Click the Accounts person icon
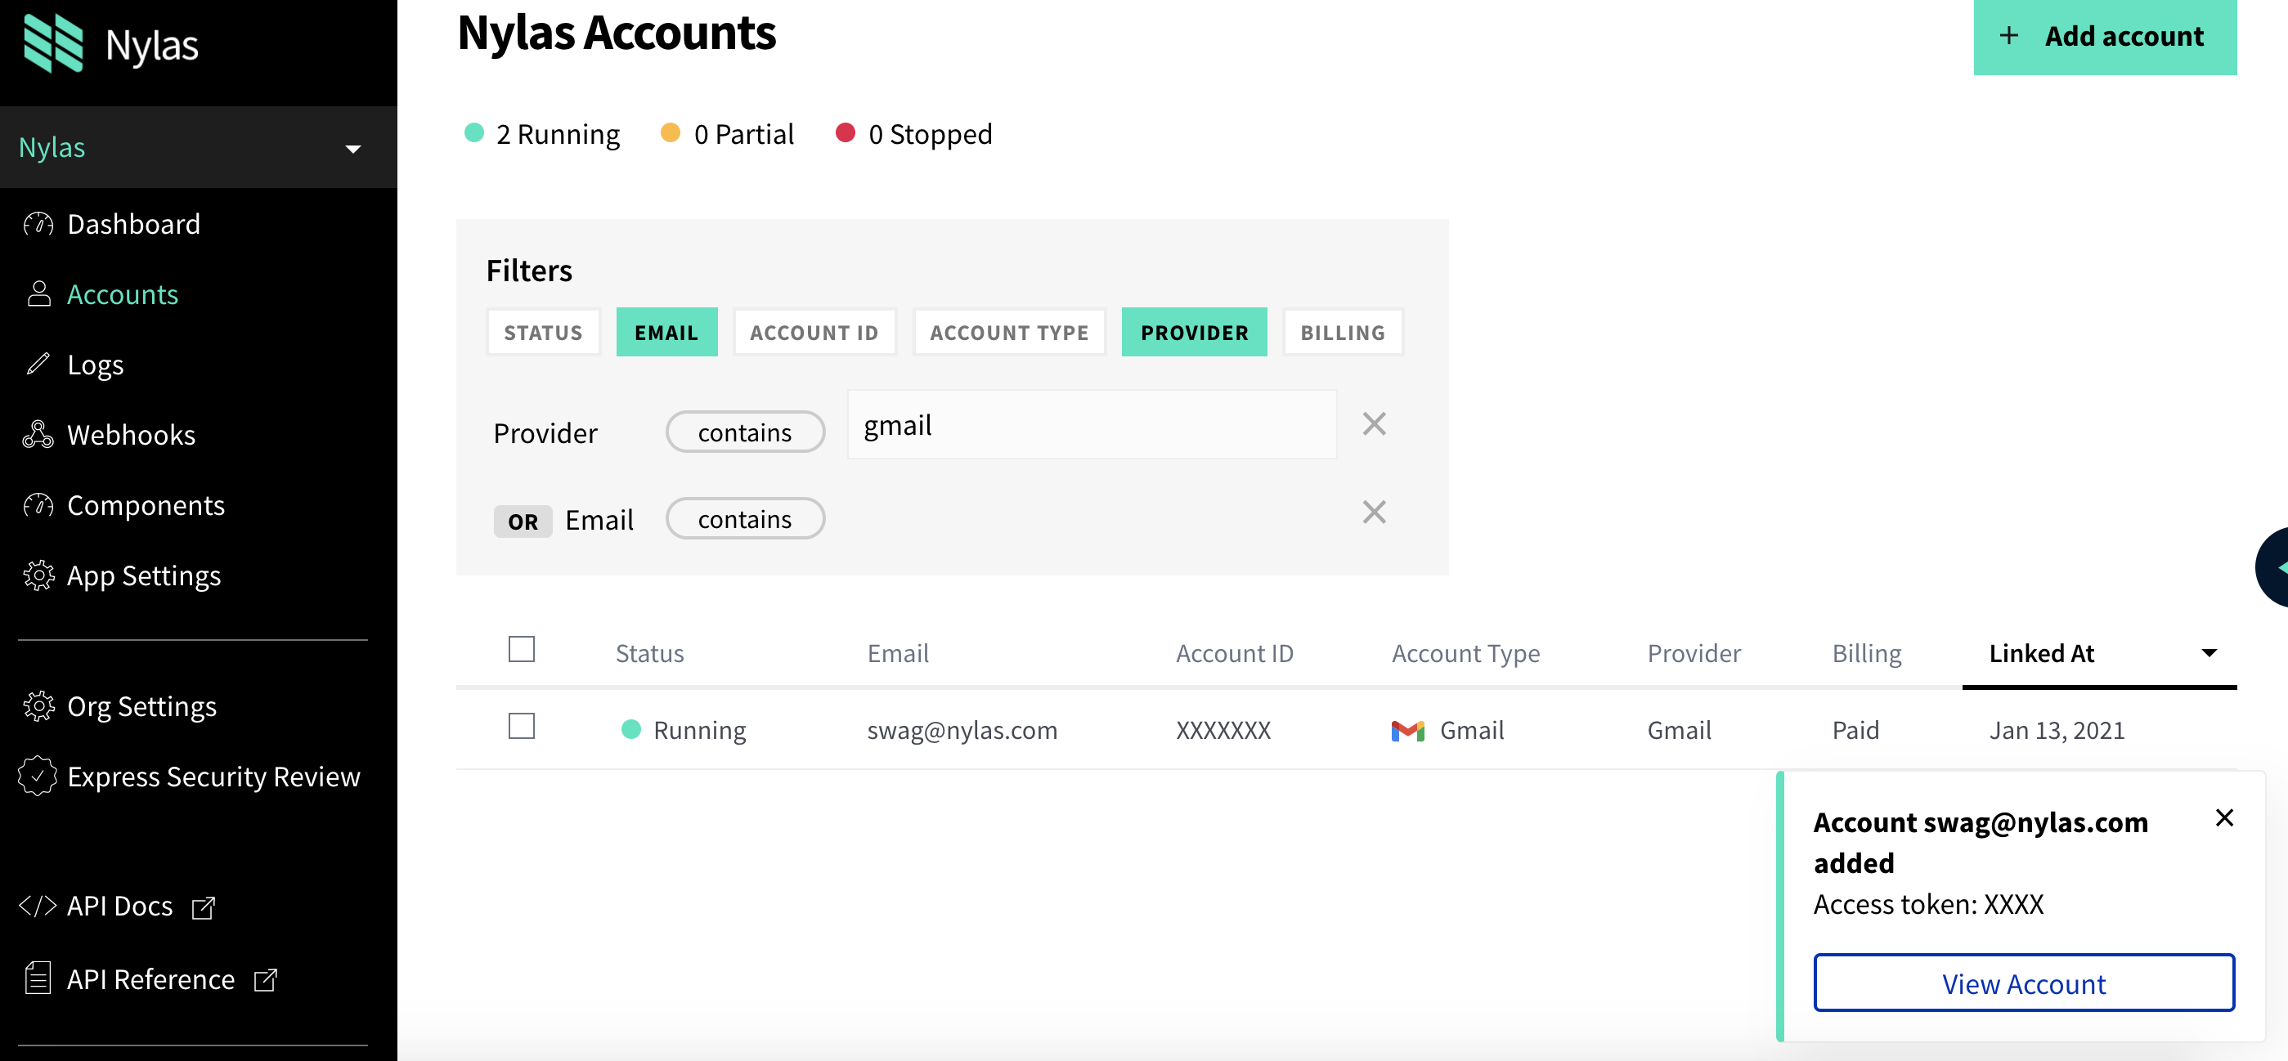 click(x=38, y=294)
